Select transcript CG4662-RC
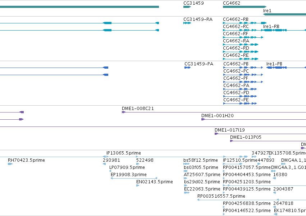 (x=236, y=27)
